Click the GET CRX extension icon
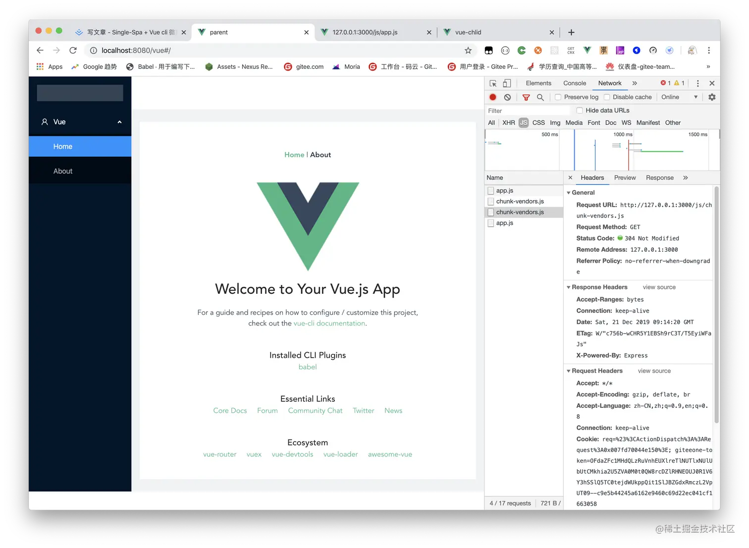 point(571,50)
